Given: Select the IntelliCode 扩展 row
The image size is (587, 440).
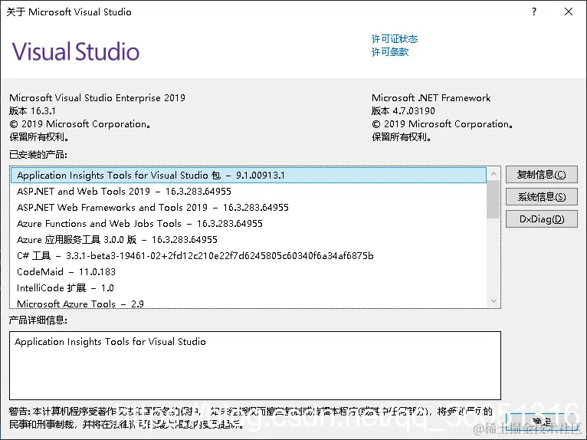Looking at the screenshot, I should pos(248,288).
